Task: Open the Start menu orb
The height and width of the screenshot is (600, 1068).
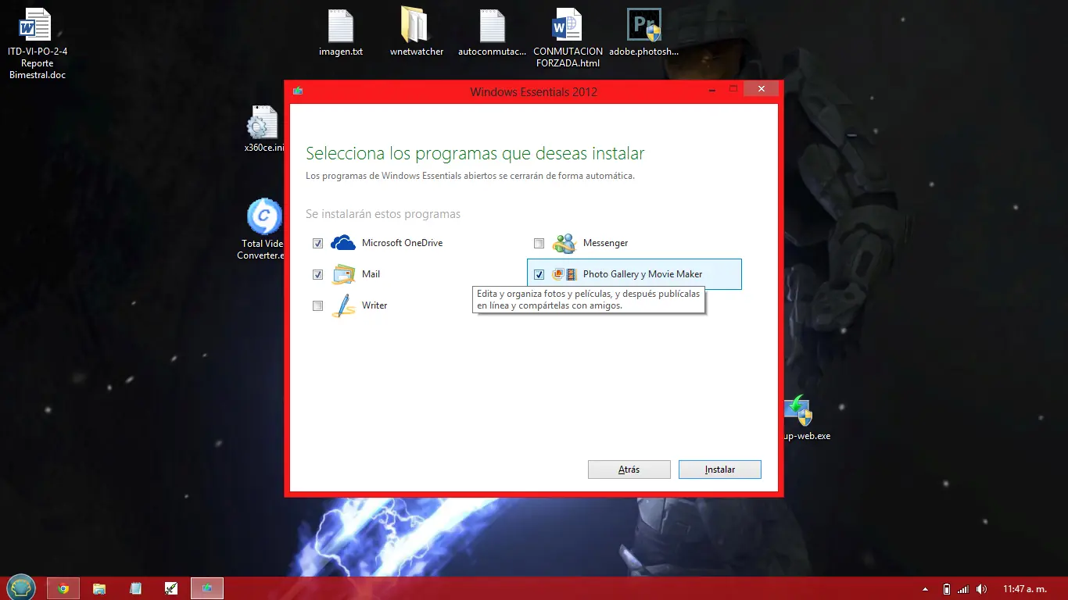Action: (21, 587)
